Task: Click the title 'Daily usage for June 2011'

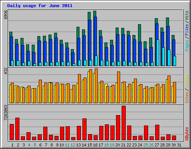Action: (x=40, y=6)
